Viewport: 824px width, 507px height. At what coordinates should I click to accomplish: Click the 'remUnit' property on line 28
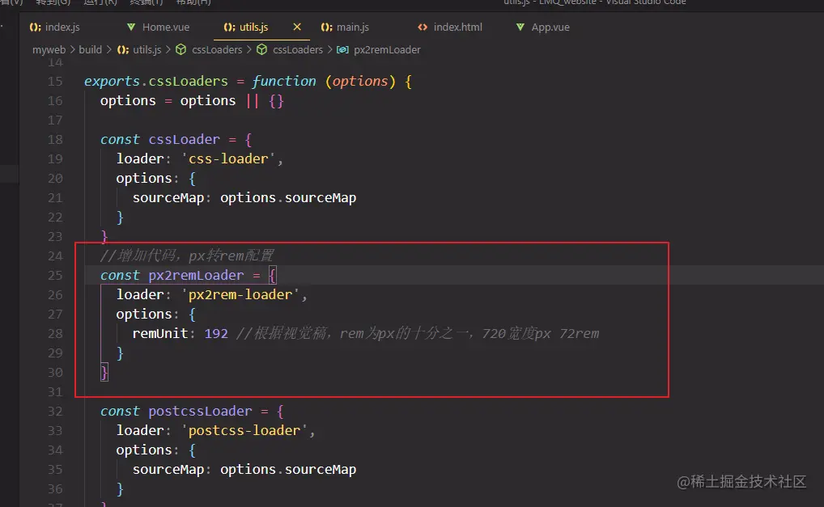pos(159,334)
